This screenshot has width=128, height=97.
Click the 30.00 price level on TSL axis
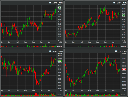coord(124,59)
